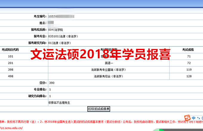Click the 打印初试成绩单 button

[x=99, y=109]
